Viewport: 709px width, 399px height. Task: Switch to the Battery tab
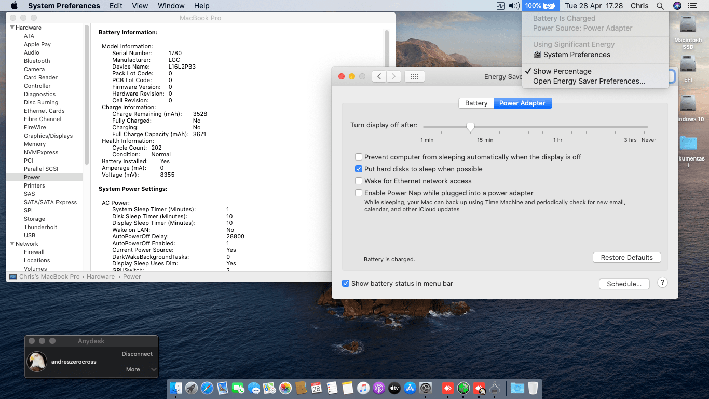pos(476,103)
